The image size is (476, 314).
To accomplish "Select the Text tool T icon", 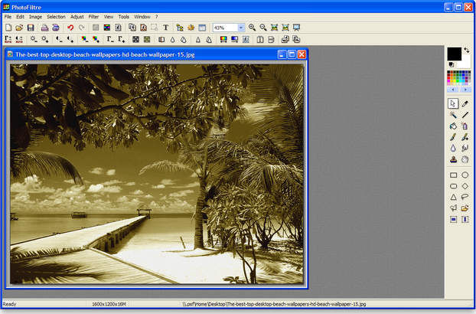I will click(166, 28).
